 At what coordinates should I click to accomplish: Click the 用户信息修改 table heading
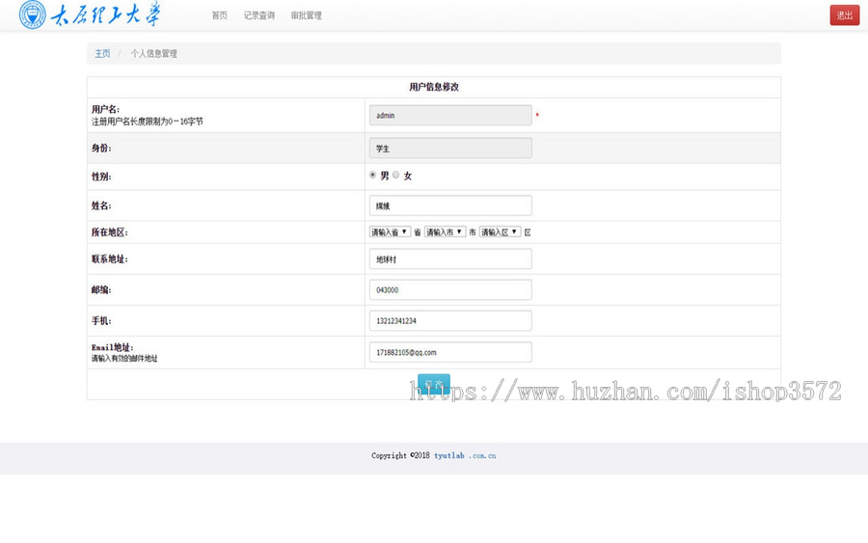coord(434,87)
